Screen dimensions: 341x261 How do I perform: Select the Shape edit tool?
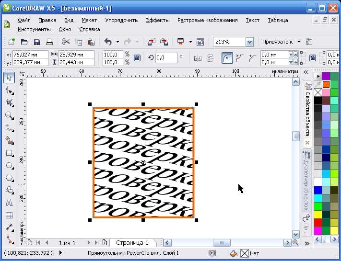(x=9, y=91)
